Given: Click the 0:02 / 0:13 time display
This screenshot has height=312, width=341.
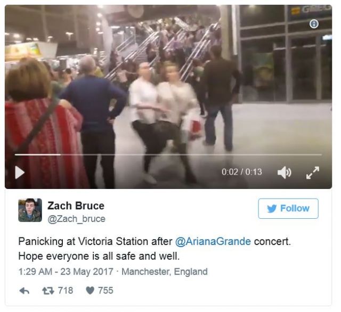Looking at the screenshot, I should pos(241,172).
